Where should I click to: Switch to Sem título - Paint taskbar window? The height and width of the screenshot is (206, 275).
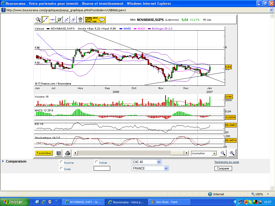click(x=169, y=202)
